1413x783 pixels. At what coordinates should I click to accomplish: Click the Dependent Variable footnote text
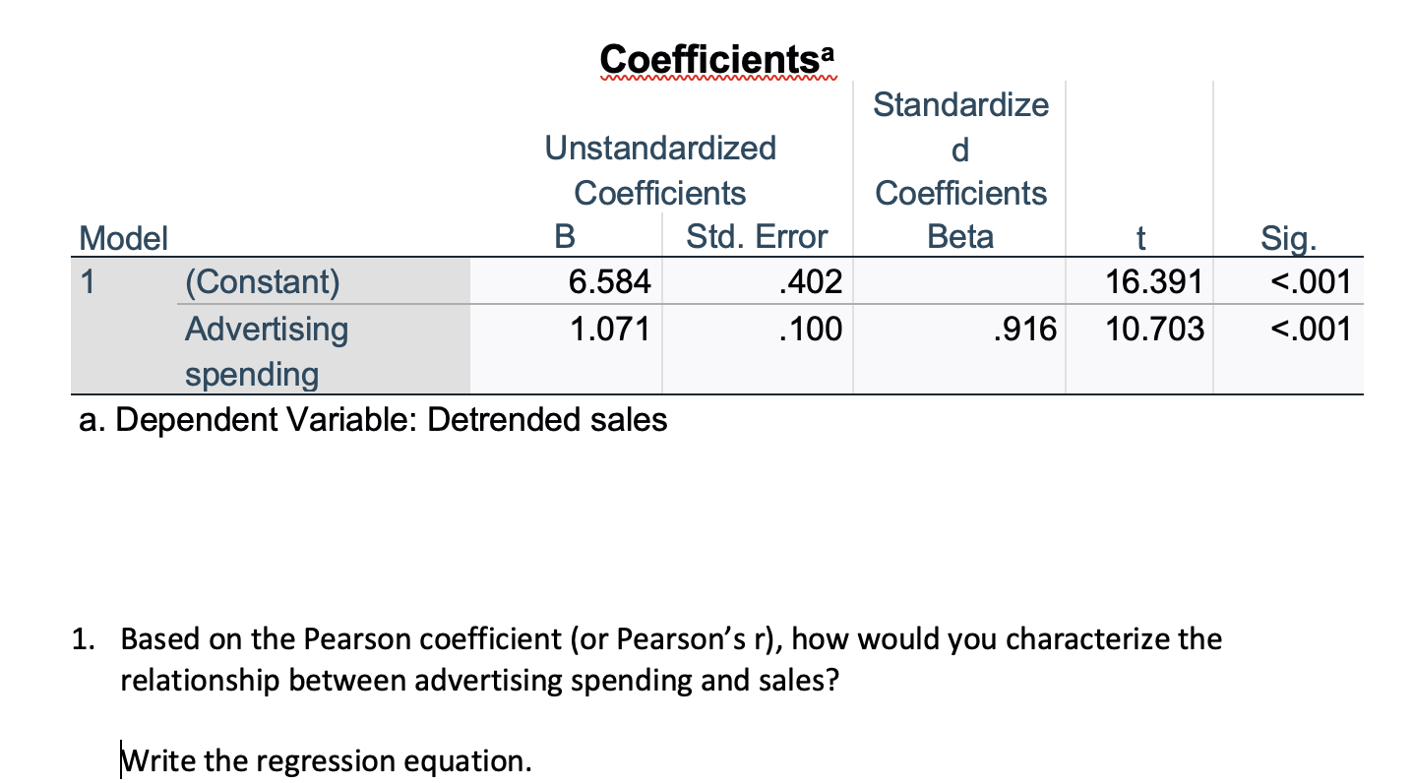[x=373, y=420]
